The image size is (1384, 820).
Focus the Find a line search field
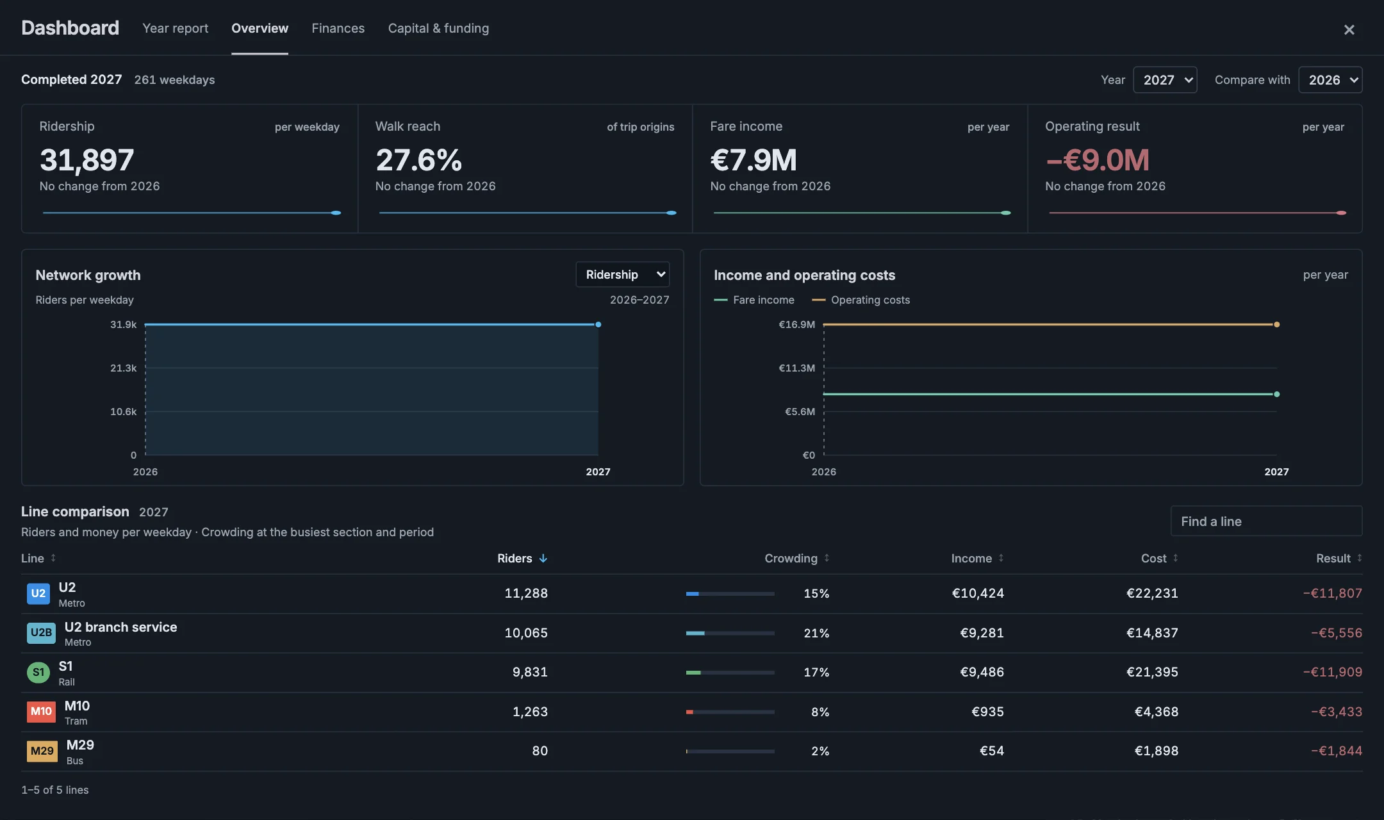pos(1266,521)
